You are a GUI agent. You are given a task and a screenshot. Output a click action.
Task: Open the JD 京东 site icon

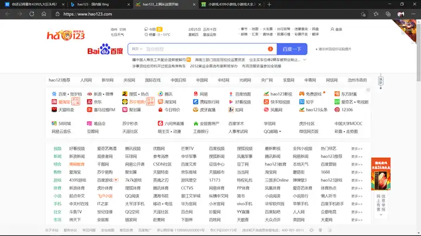click(89, 102)
